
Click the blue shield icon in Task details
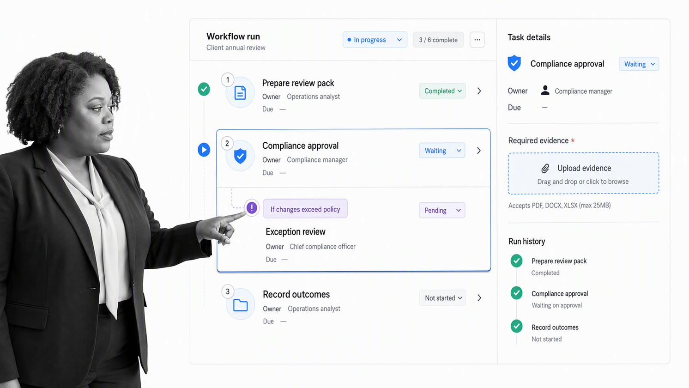(x=514, y=63)
